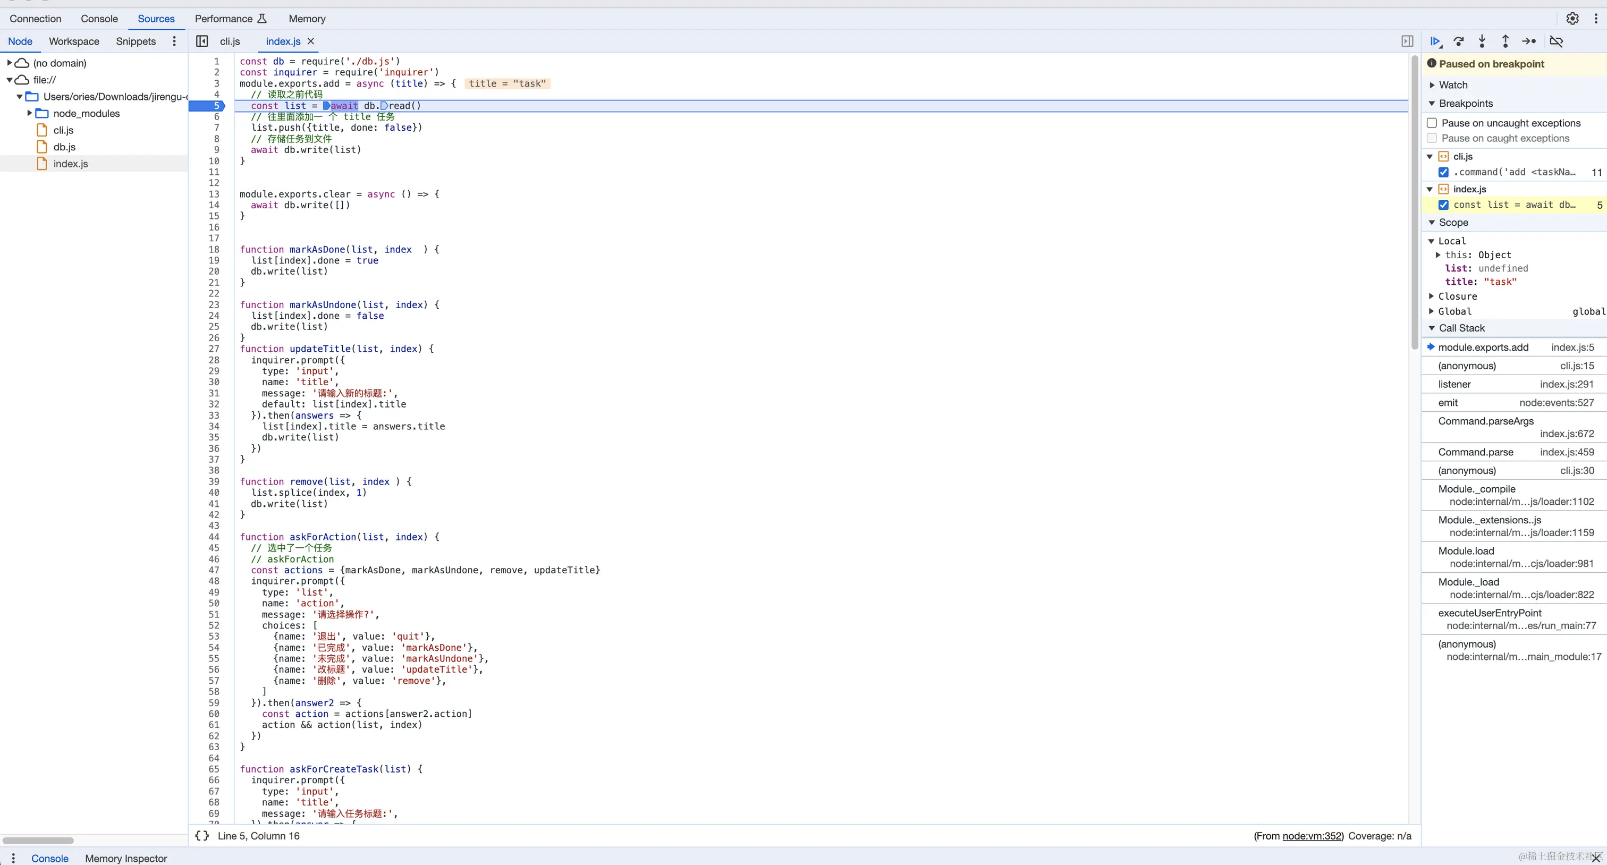Uncheck the cli.js line 11 breakpoint
1607x865 pixels.
coord(1443,172)
